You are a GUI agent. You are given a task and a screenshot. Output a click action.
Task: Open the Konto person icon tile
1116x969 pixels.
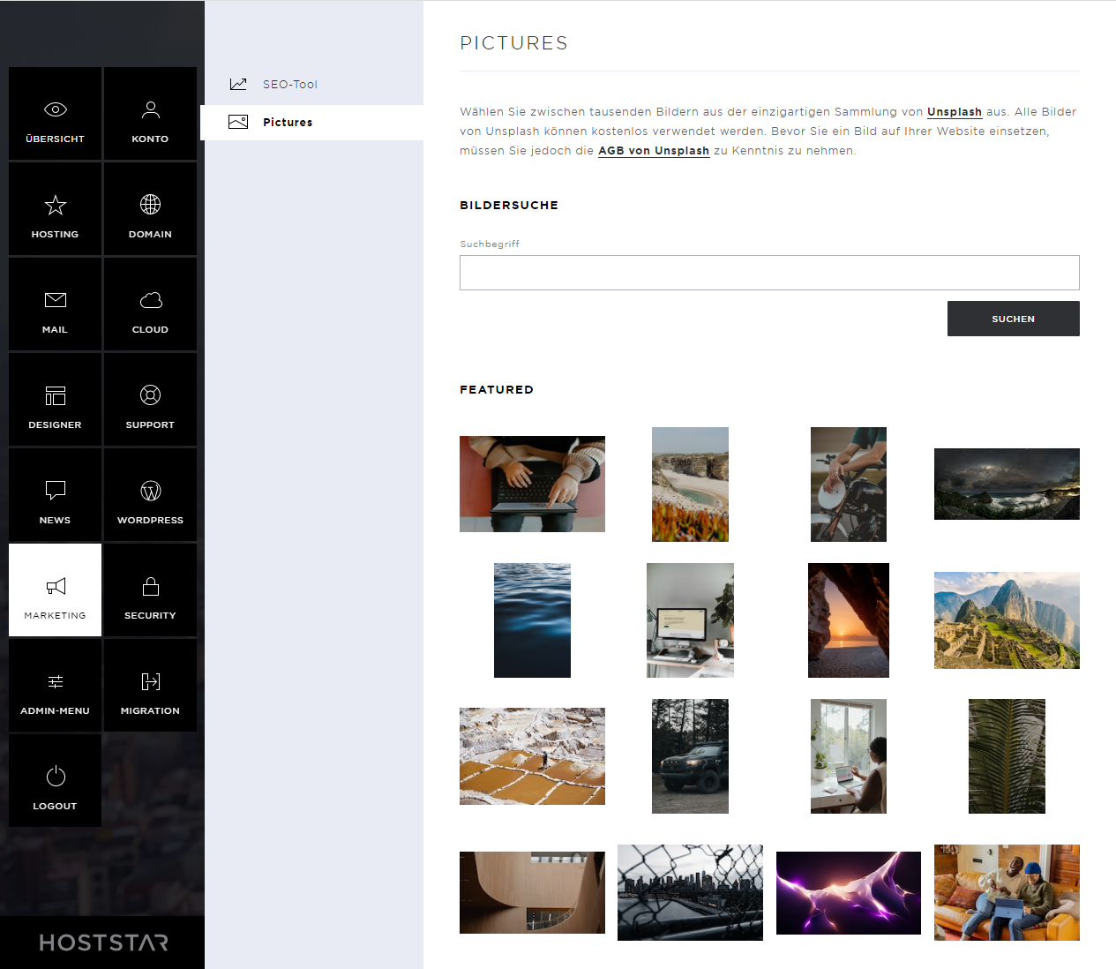(x=150, y=114)
